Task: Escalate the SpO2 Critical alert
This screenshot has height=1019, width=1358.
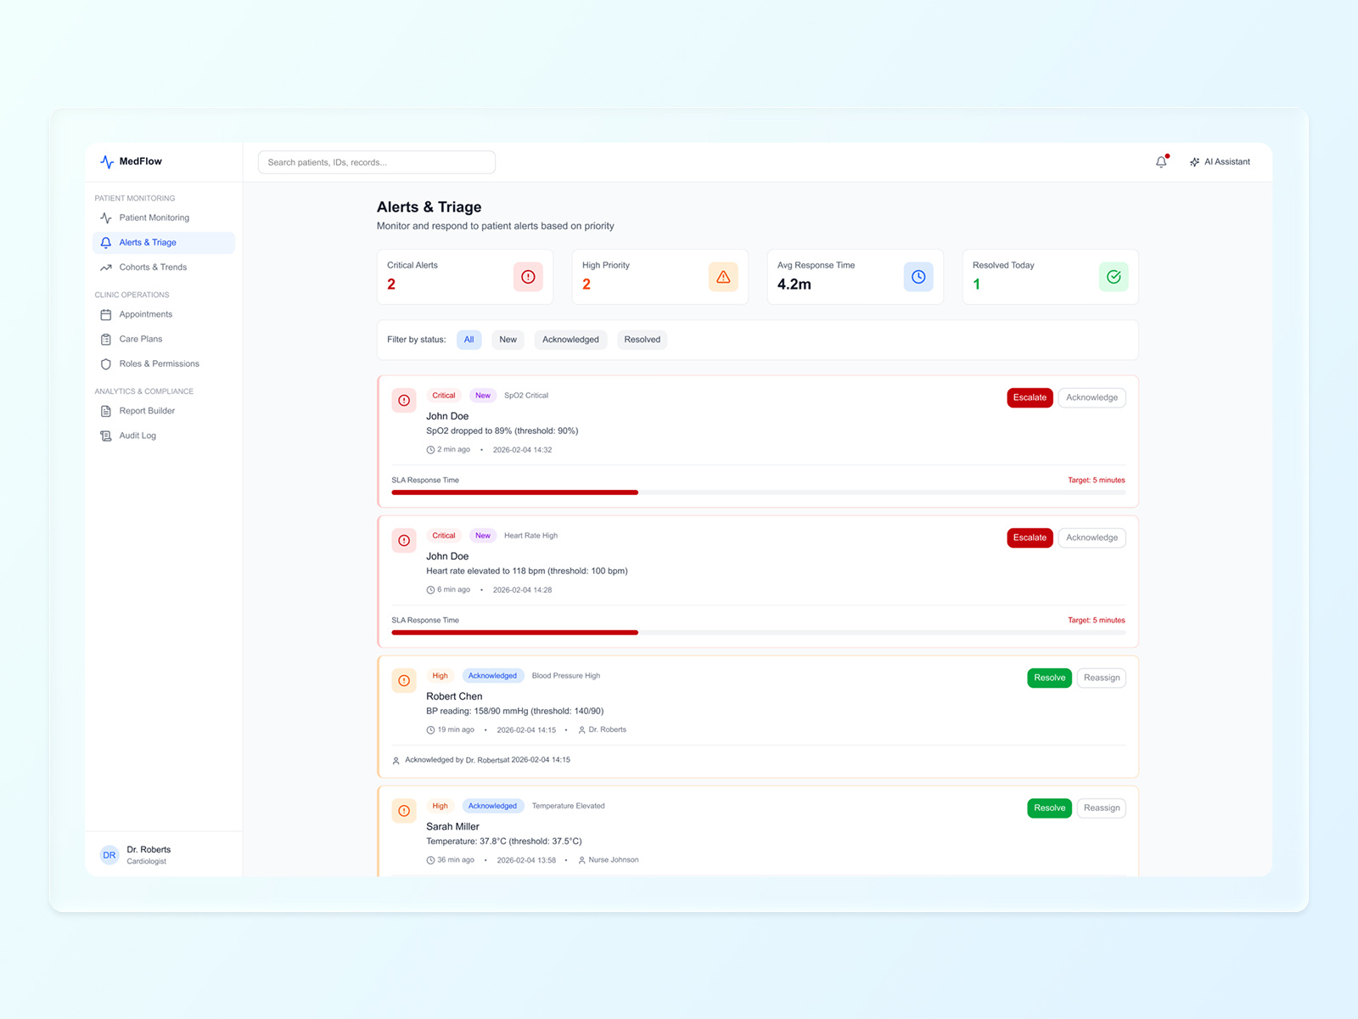Action: coord(1030,397)
